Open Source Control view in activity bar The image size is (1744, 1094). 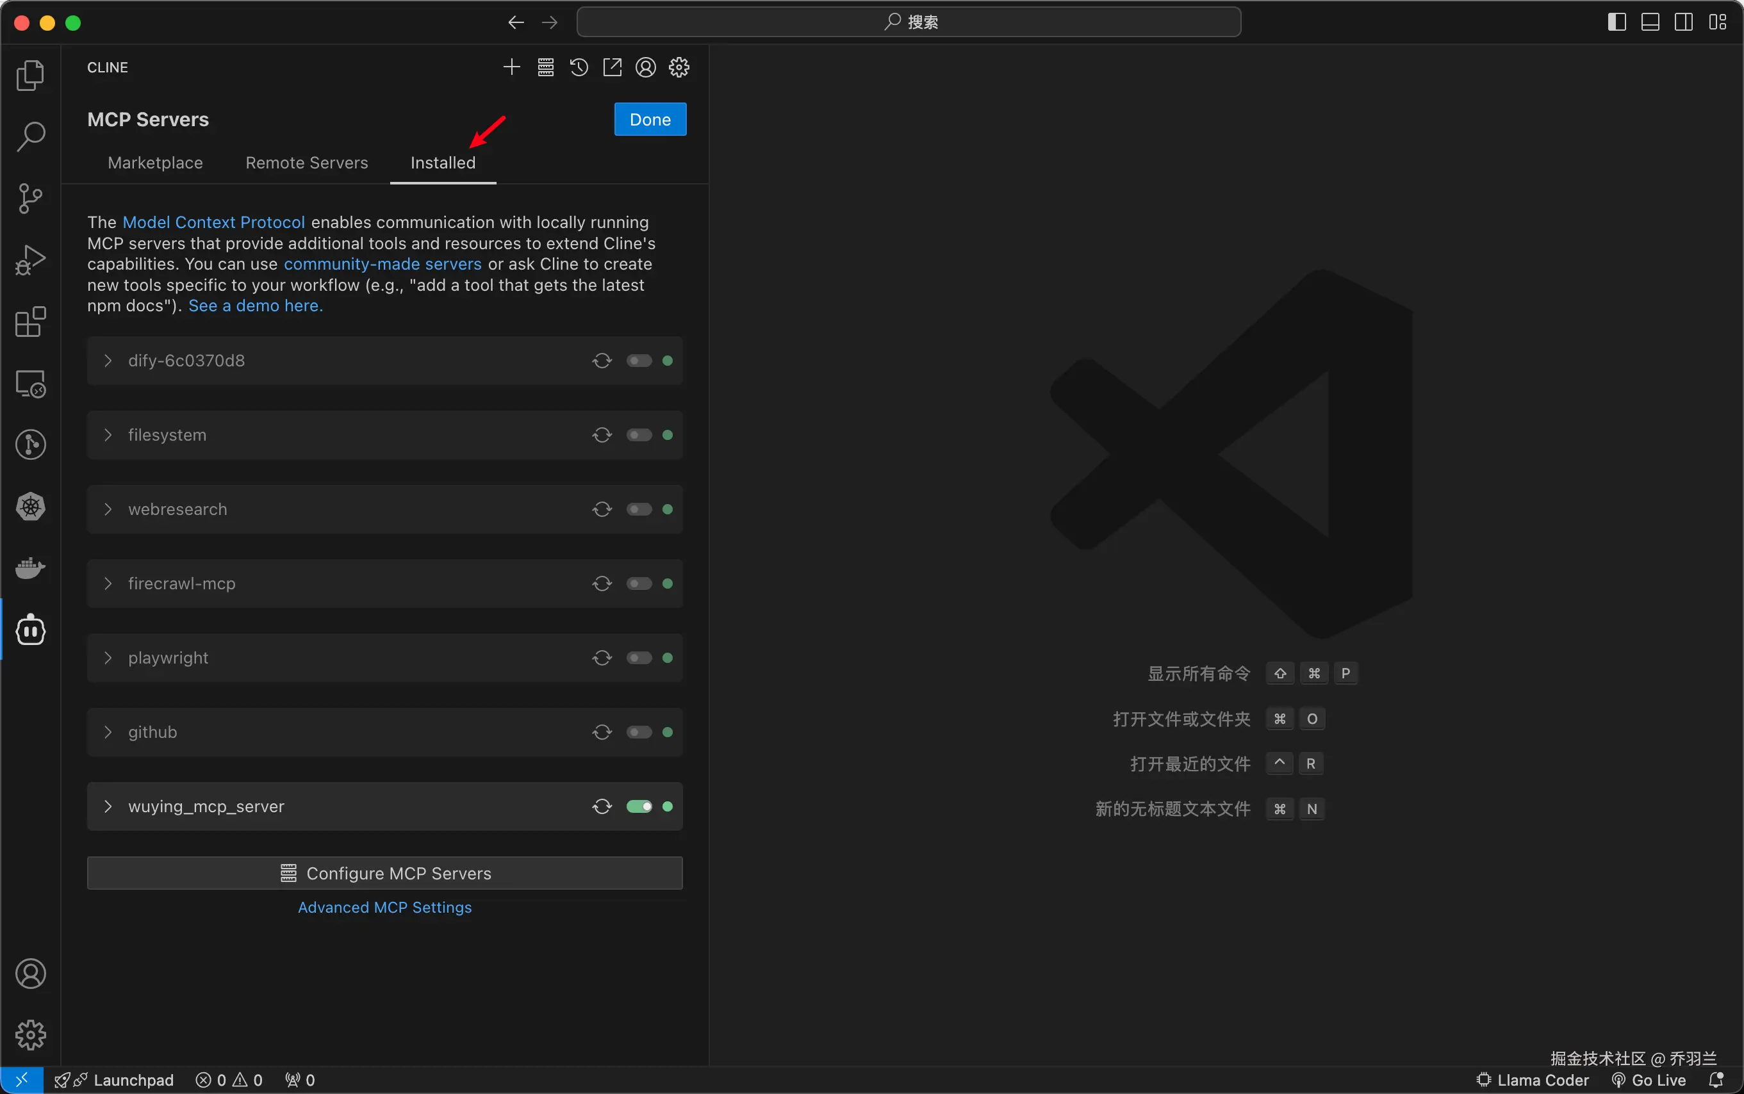[30, 199]
